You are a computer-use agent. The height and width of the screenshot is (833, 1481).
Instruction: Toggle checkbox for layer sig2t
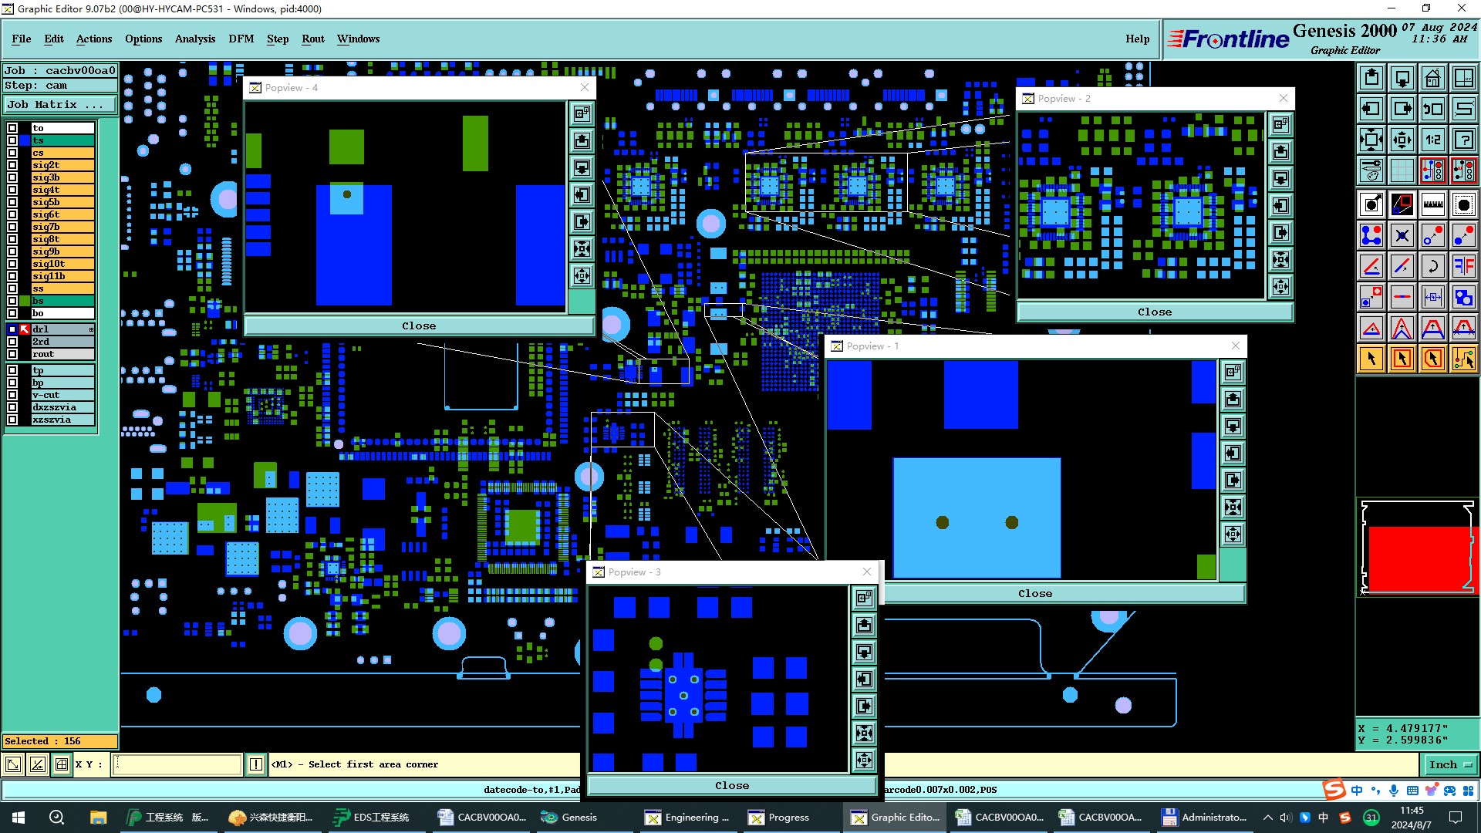(x=12, y=165)
